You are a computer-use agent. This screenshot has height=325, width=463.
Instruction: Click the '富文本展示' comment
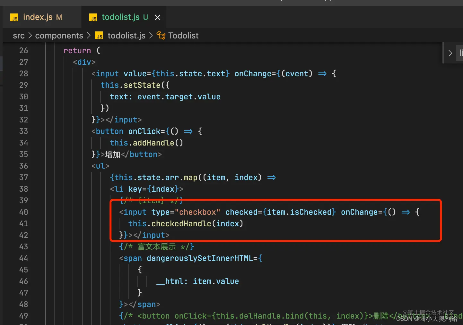pos(157,247)
